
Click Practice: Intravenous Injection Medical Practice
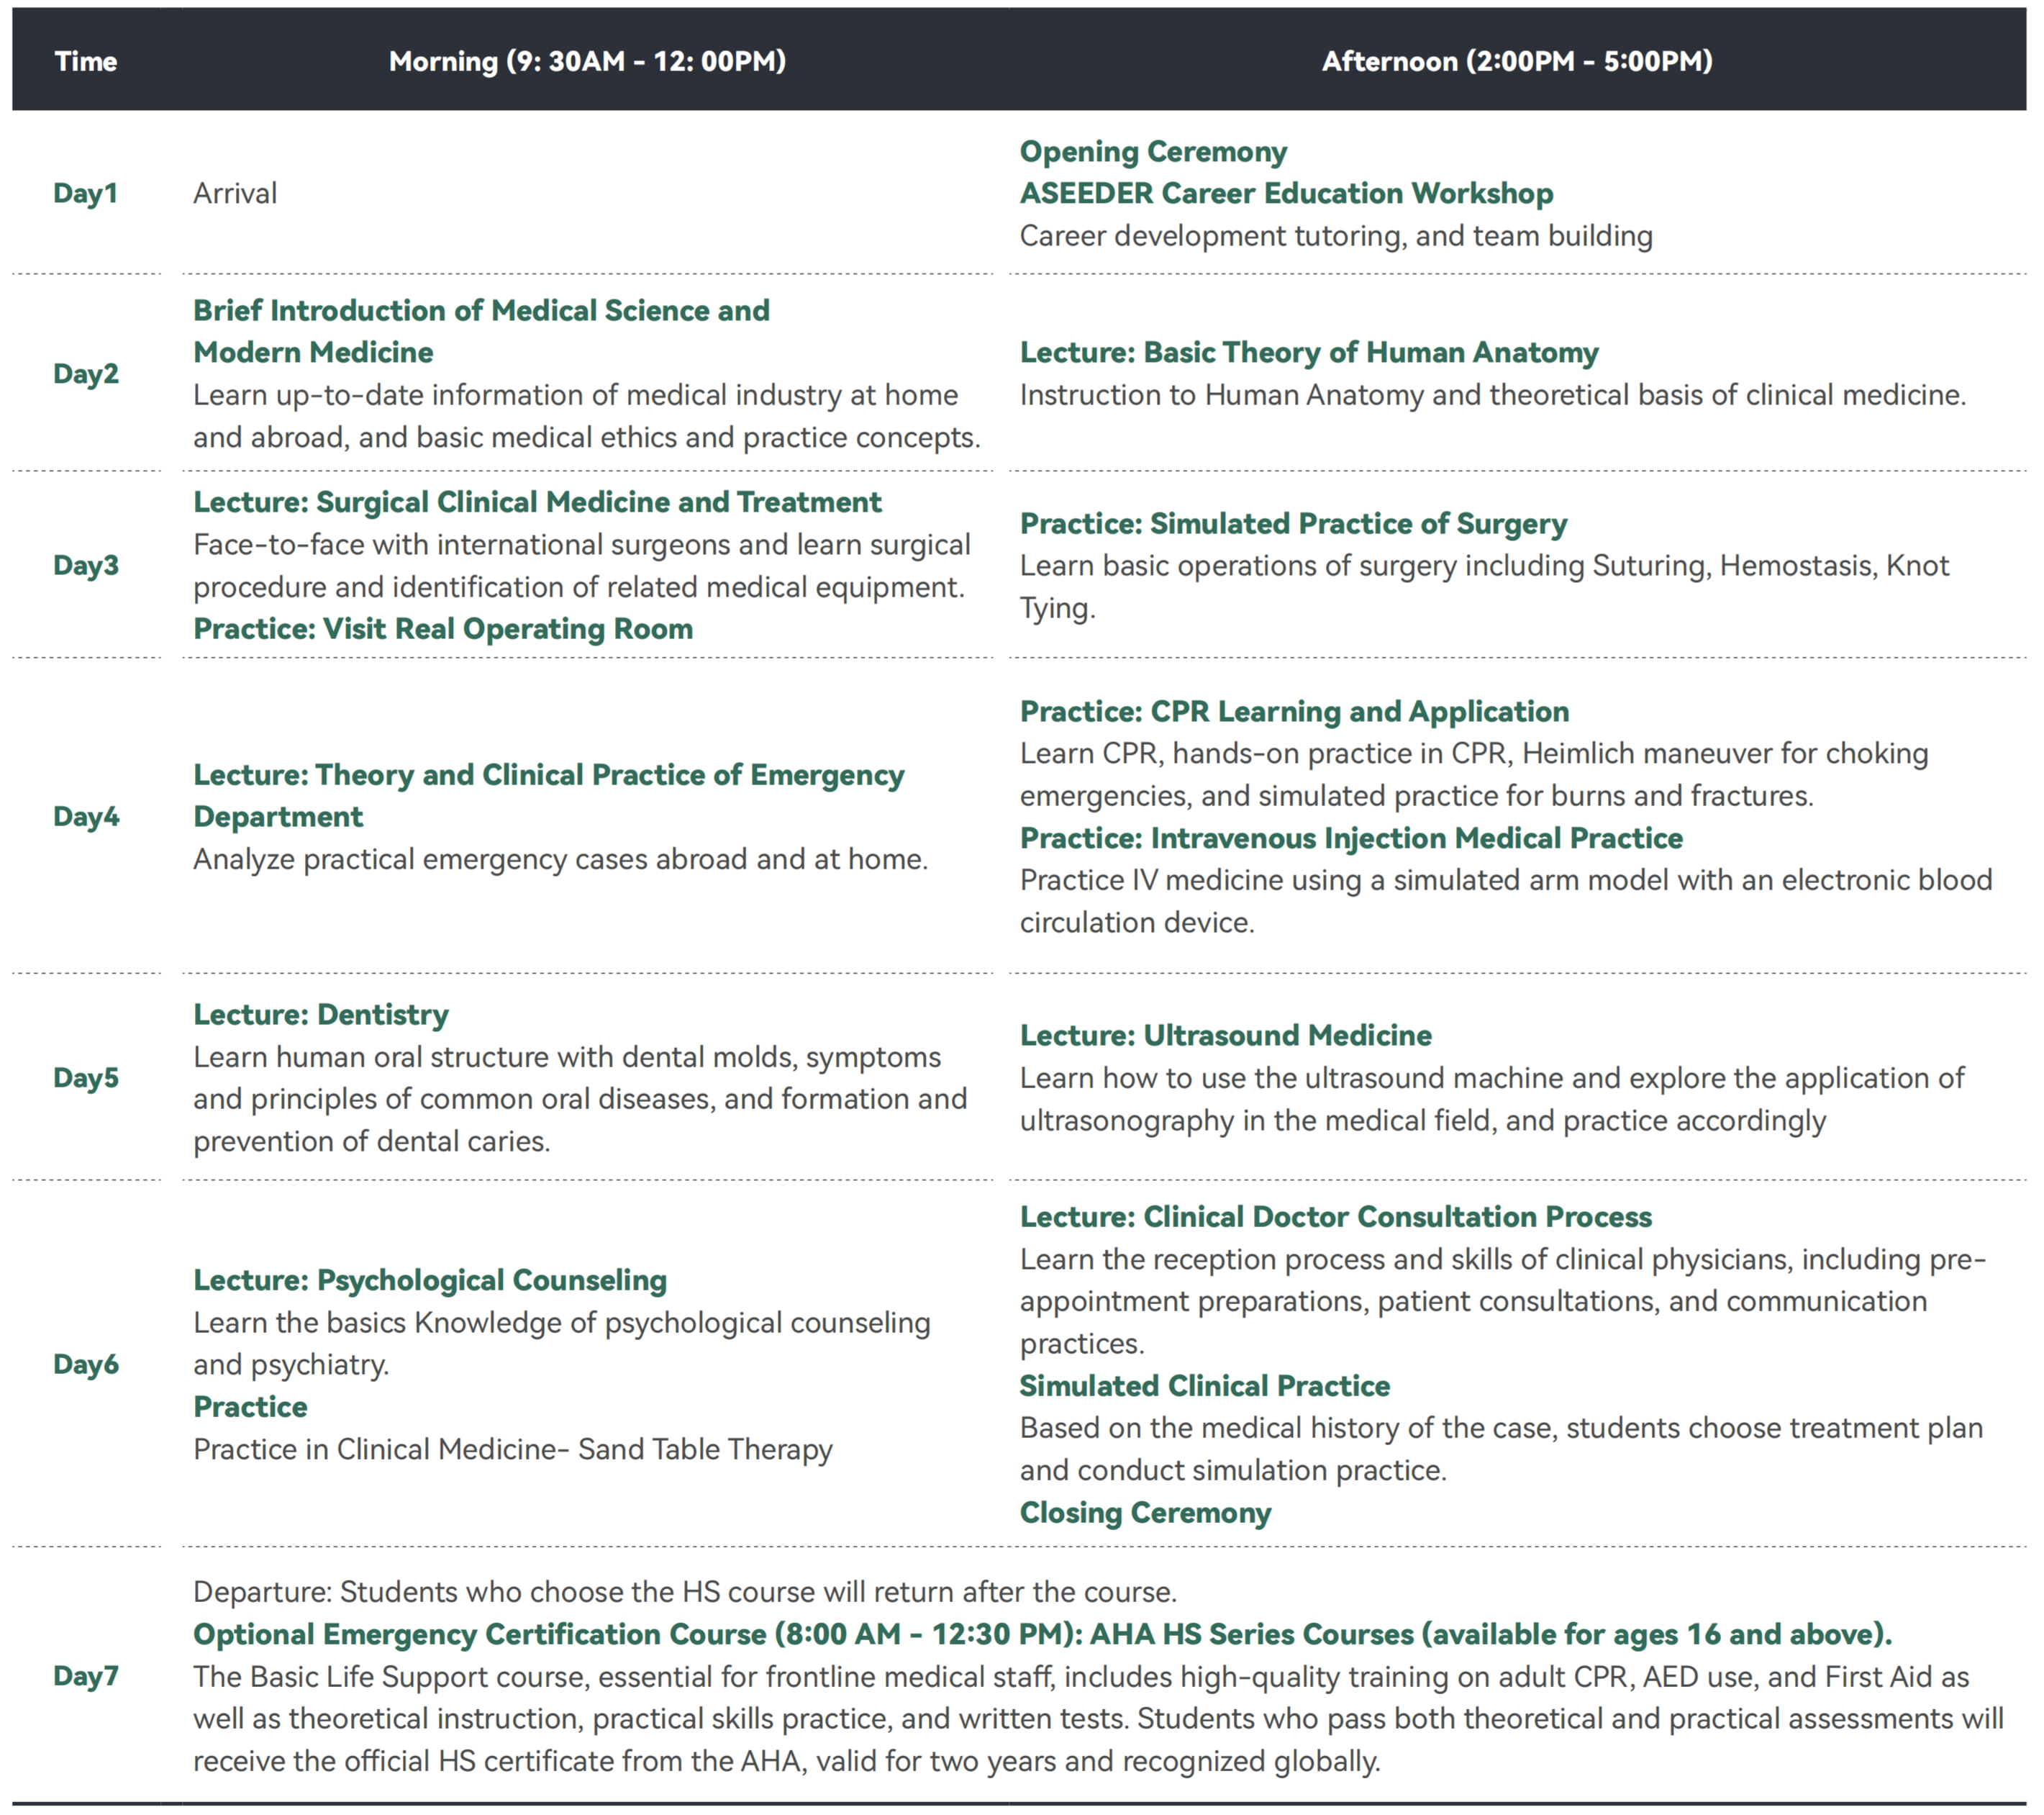[x=1350, y=838]
